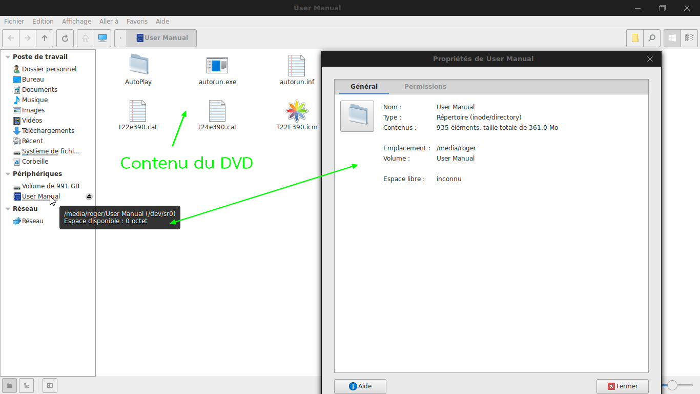The image size is (700, 394).
Task: Adjust the zoom slider handle
Action: [672, 385]
